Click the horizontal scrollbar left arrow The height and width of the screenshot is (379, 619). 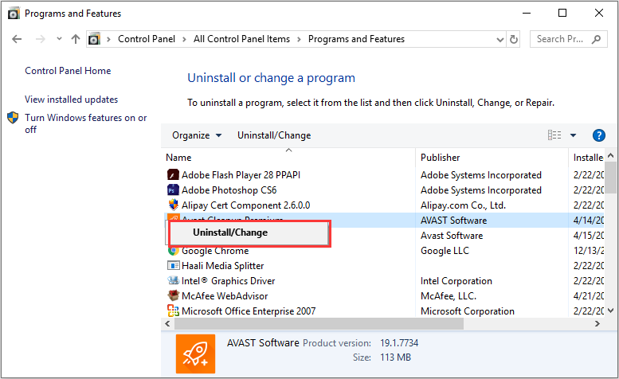click(x=168, y=324)
